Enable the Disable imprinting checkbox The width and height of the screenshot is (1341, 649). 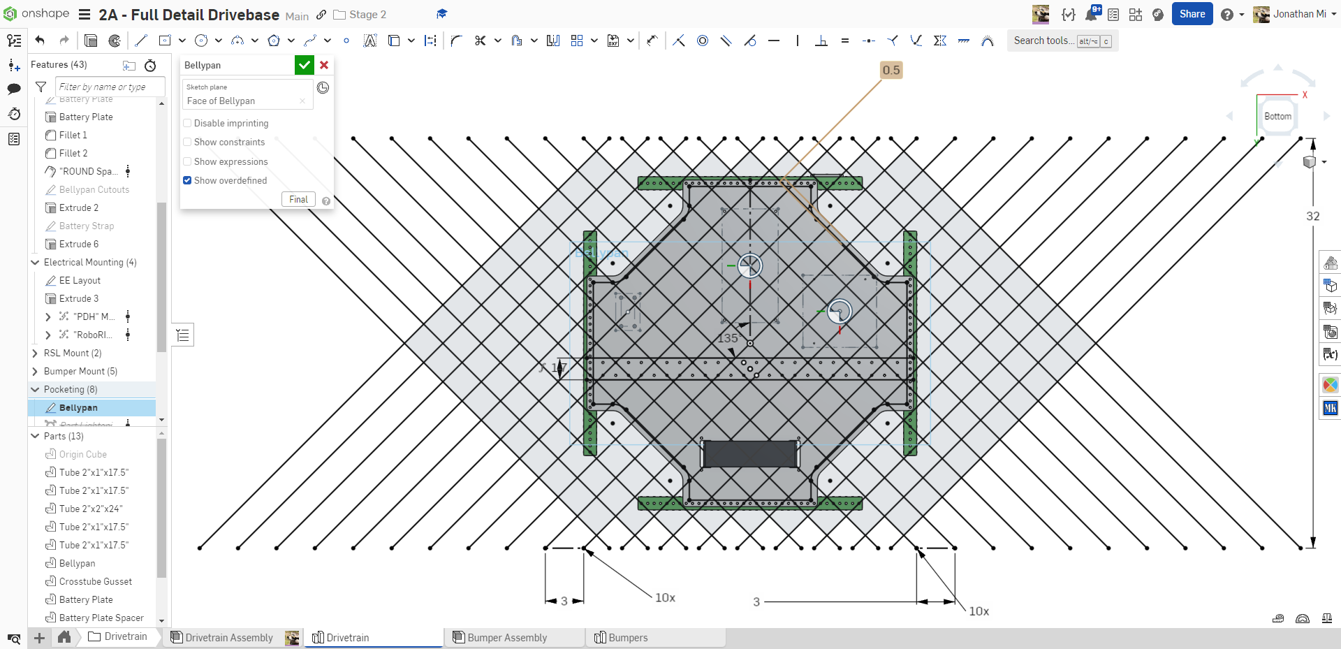coord(187,124)
